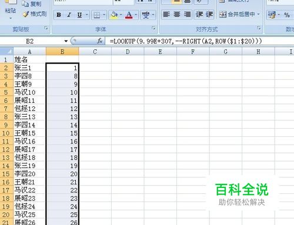Screen dimensions: 294x225
Task: Click the cell Borders icon
Action: pos(97,15)
